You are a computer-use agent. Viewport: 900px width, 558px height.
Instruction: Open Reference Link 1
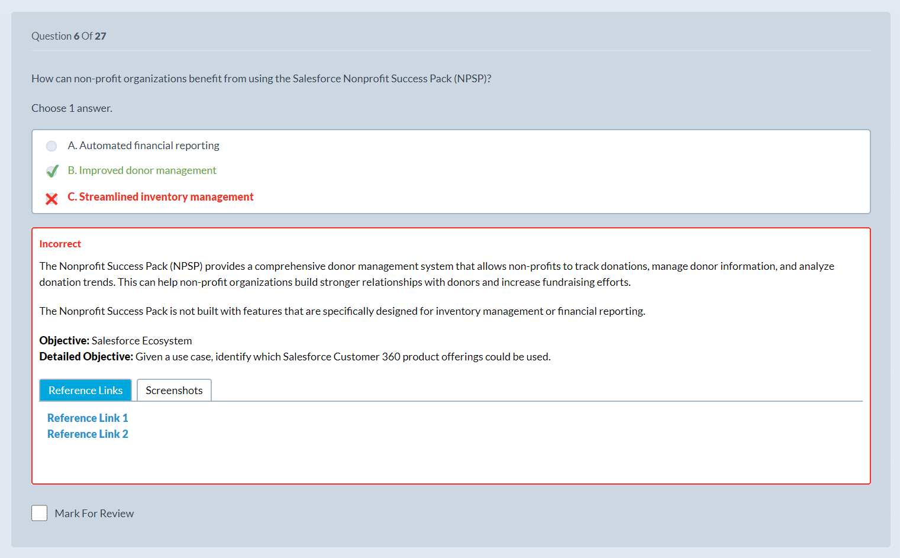coord(88,418)
